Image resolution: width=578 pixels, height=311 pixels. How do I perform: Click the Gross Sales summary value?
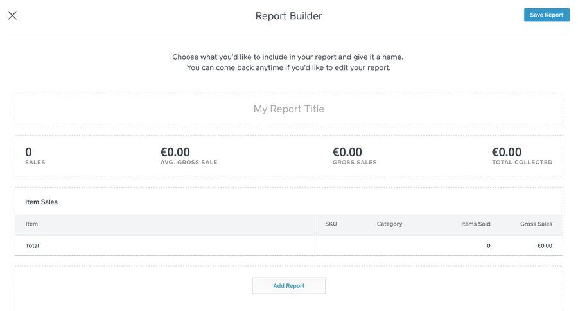pos(347,152)
